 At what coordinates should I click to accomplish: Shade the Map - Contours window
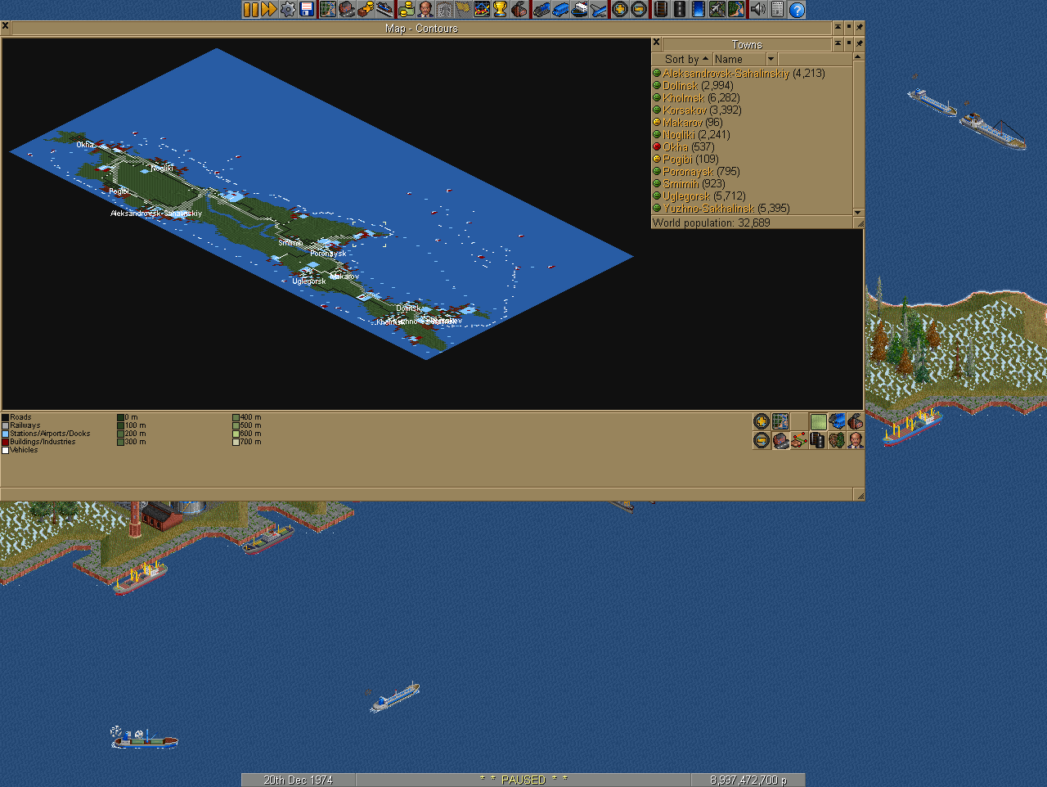pyautogui.click(x=838, y=27)
